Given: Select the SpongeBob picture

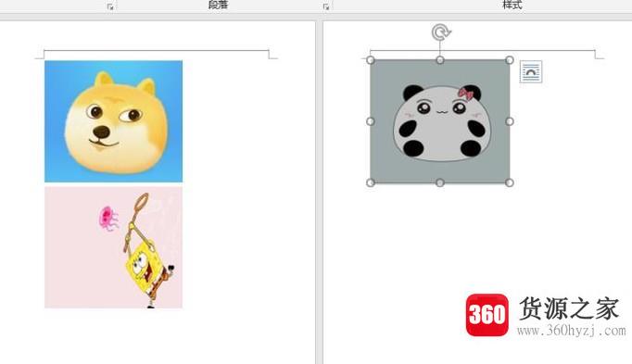Looking at the screenshot, I should point(113,246).
